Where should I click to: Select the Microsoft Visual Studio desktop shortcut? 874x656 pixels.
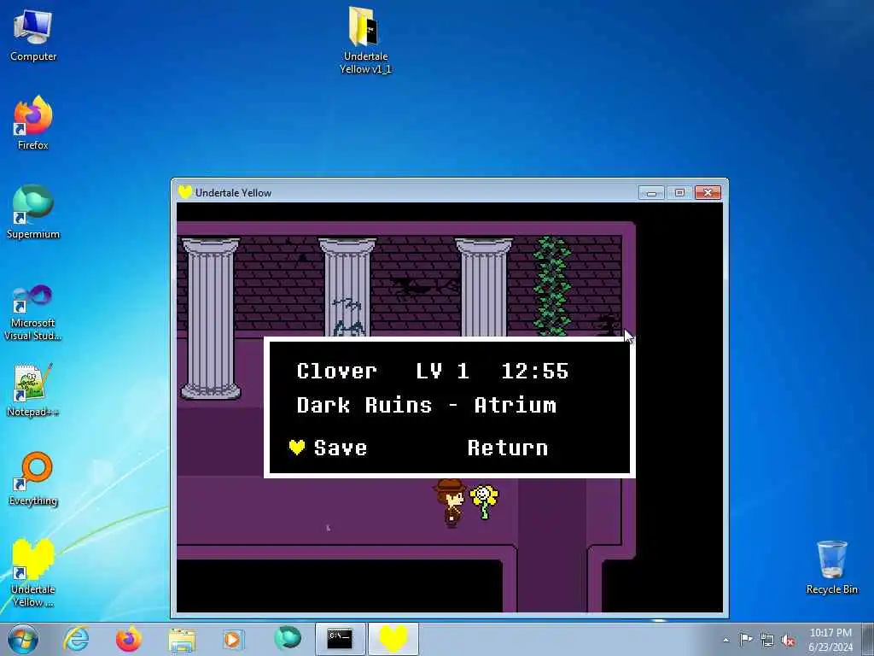pos(33,313)
